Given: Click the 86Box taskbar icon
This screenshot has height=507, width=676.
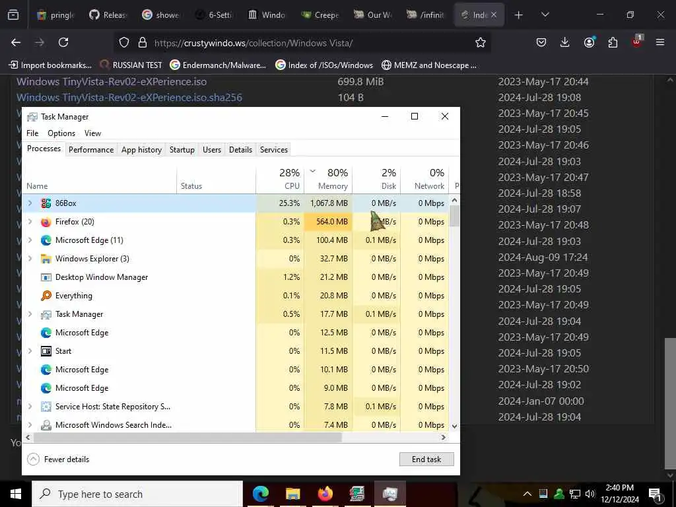Looking at the screenshot, I should click(x=357, y=494).
